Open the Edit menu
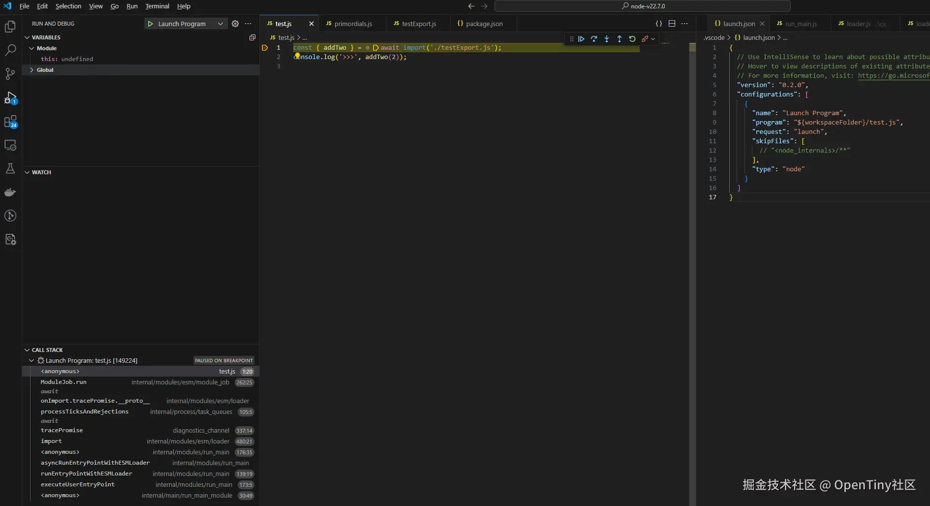 [42, 6]
